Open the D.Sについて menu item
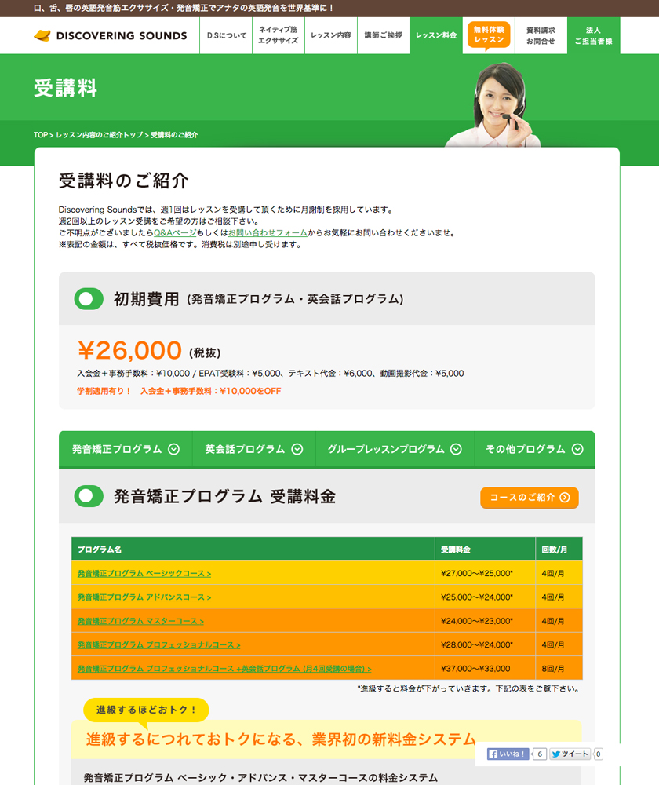This screenshot has width=659, height=785. pos(226,36)
